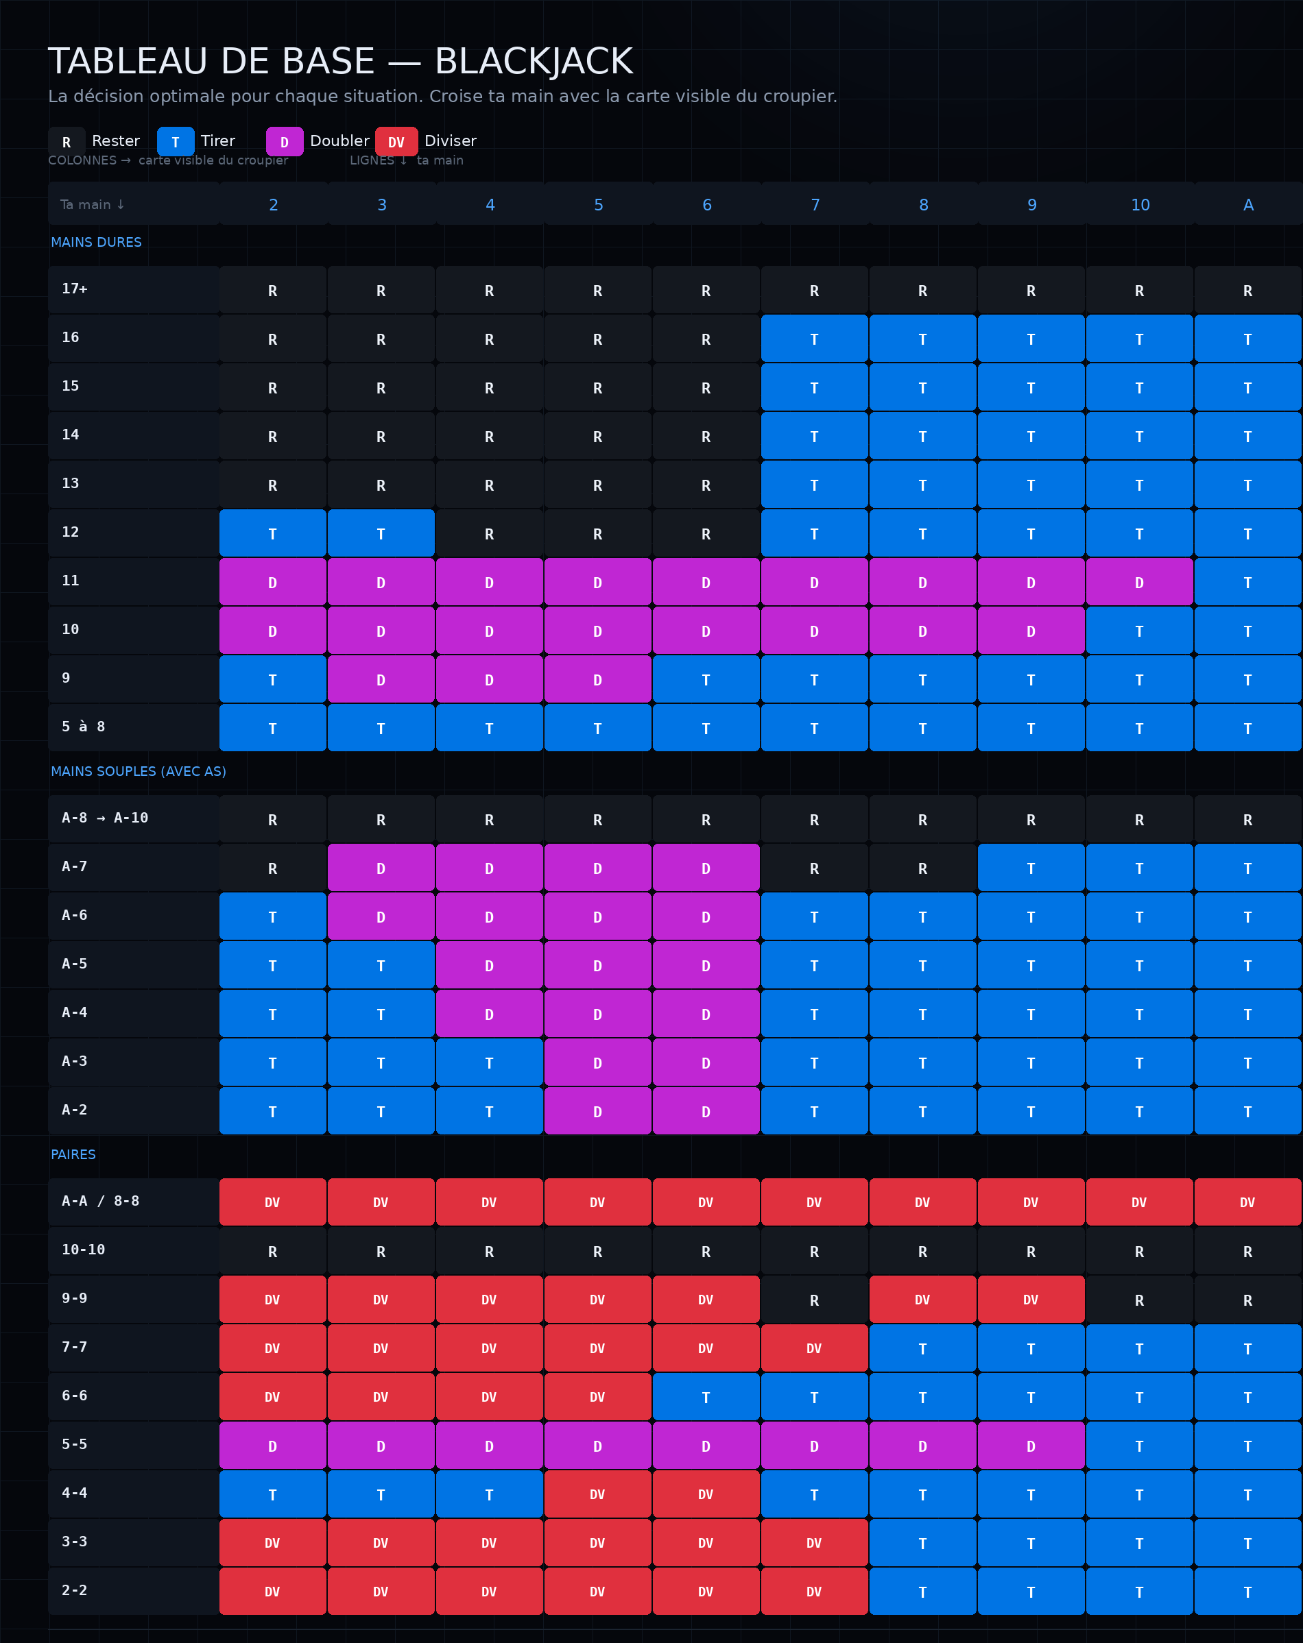Click the T cell for 6-6 against dealer 6

tap(706, 1397)
